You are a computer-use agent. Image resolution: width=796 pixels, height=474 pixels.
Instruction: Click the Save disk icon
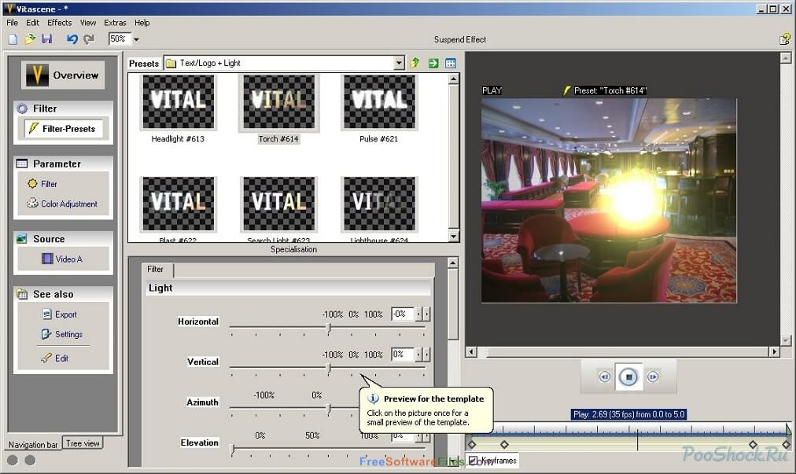[46, 39]
